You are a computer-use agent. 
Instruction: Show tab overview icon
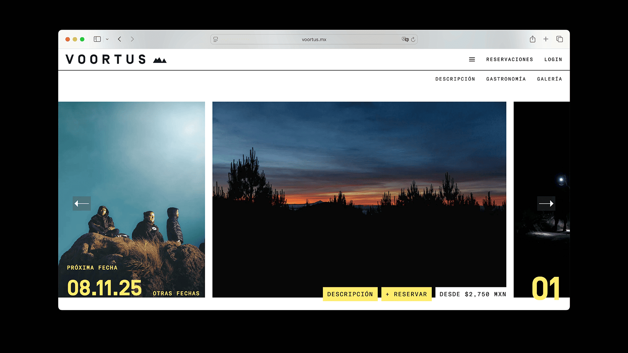pos(559,39)
